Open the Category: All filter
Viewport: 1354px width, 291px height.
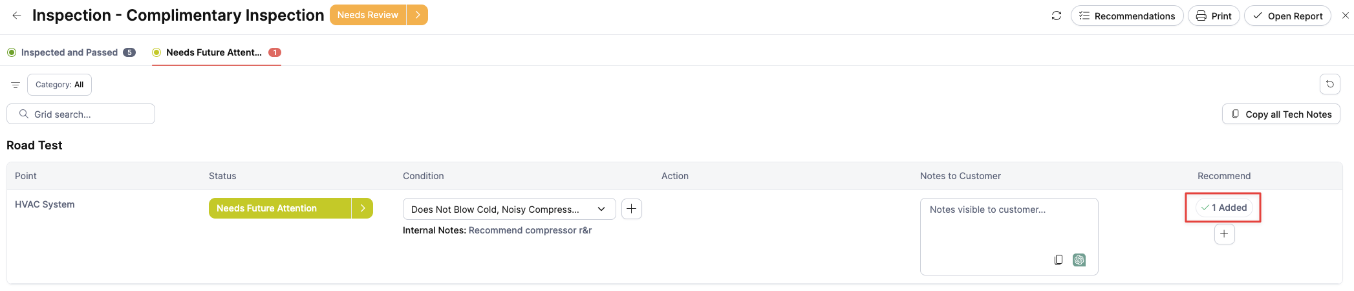coord(59,85)
